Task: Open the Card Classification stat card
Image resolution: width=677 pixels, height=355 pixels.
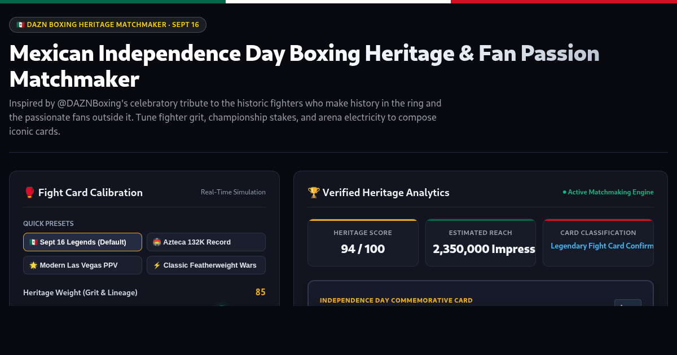Action: point(598,243)
